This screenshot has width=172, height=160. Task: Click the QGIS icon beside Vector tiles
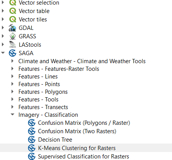pyautogui.click(x=13, y=20)
